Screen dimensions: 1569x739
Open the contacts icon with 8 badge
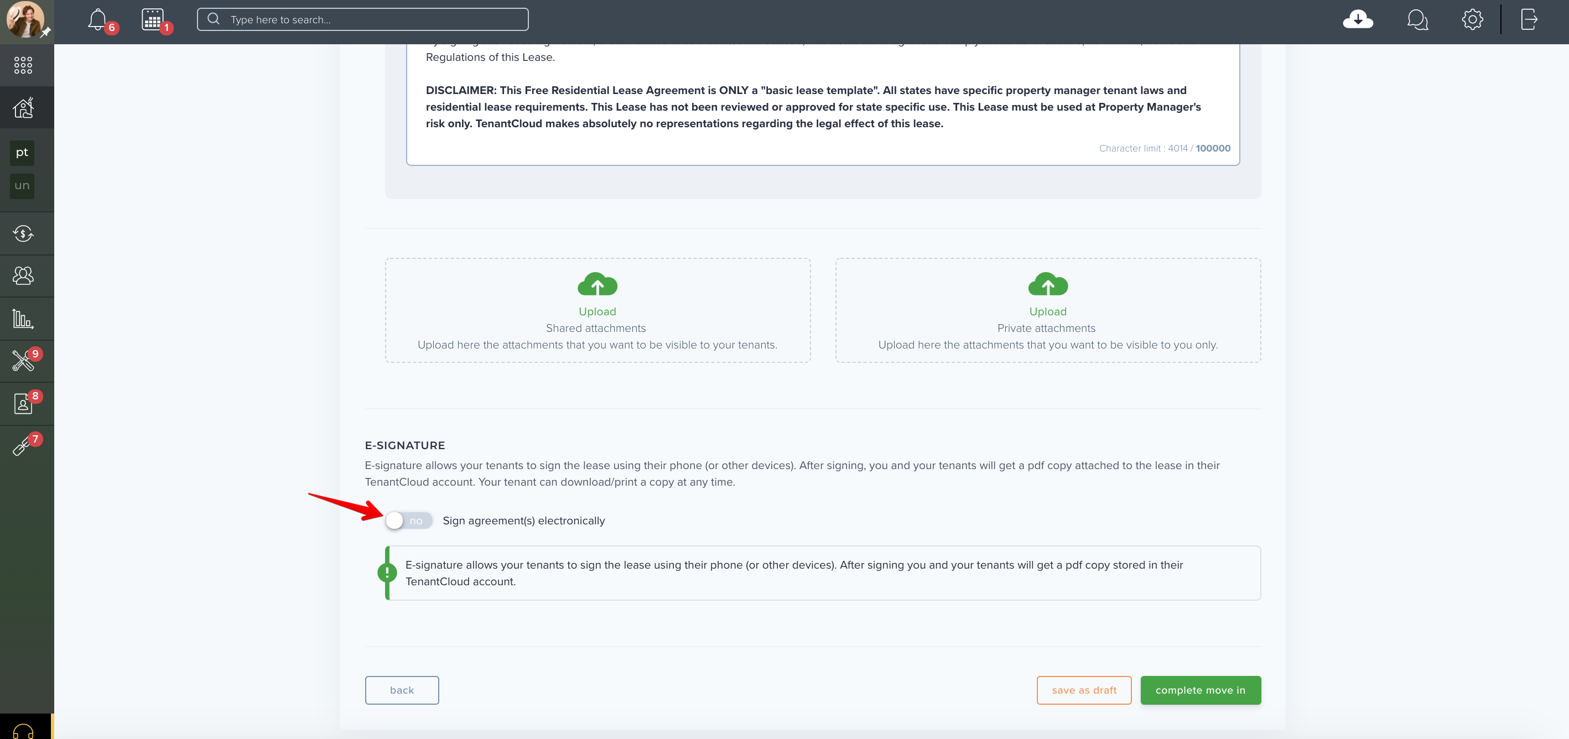tap(23, 404)
